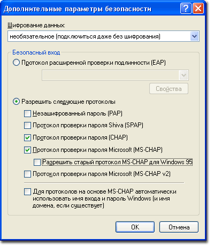Click the dialog title bar text
Viewport: 214px width, 246px height.
(x=78, y=9)
